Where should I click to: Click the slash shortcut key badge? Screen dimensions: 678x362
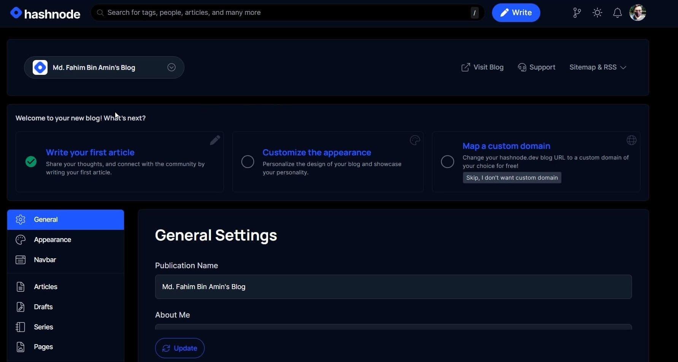click(474, 13)
